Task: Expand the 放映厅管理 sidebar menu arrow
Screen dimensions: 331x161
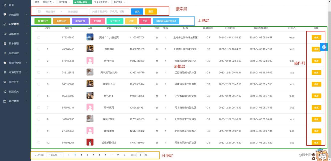Action: (27, 62)
